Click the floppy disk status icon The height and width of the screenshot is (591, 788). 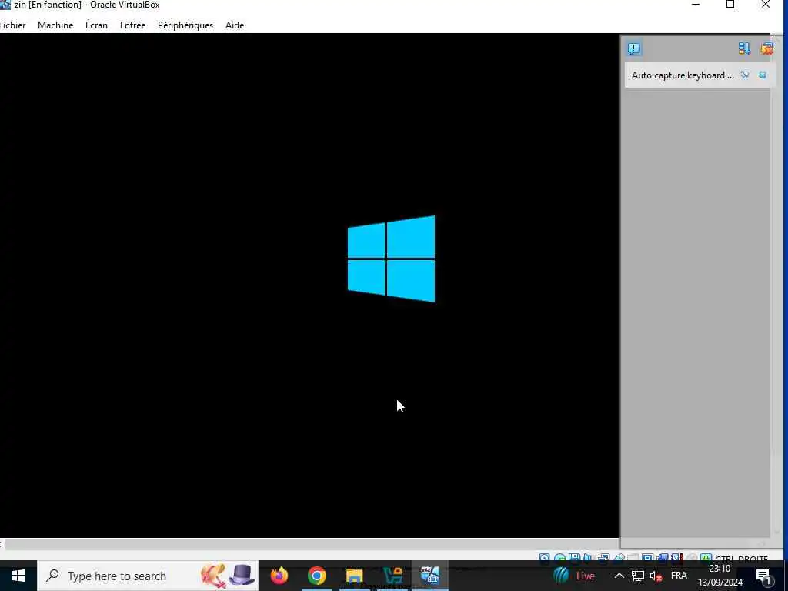point(574,557)
